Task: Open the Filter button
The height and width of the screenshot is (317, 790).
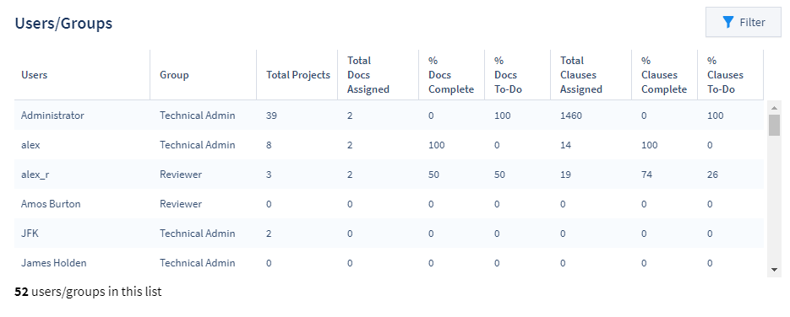Action: tap(744, 22)
